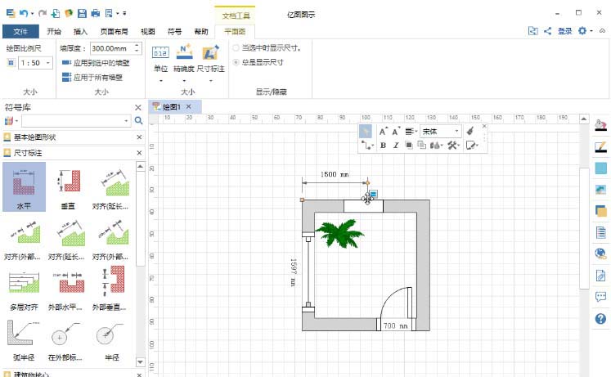611x377 pixels.
Task: Click the Bold button in floating toolbar
Action: pos(384,145)
